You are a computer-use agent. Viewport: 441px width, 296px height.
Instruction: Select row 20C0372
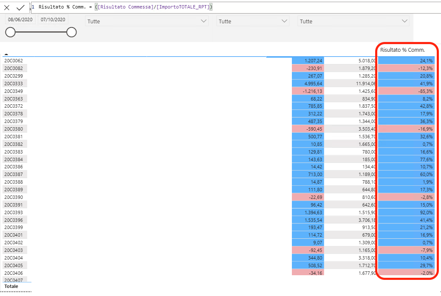click(14, 106)
